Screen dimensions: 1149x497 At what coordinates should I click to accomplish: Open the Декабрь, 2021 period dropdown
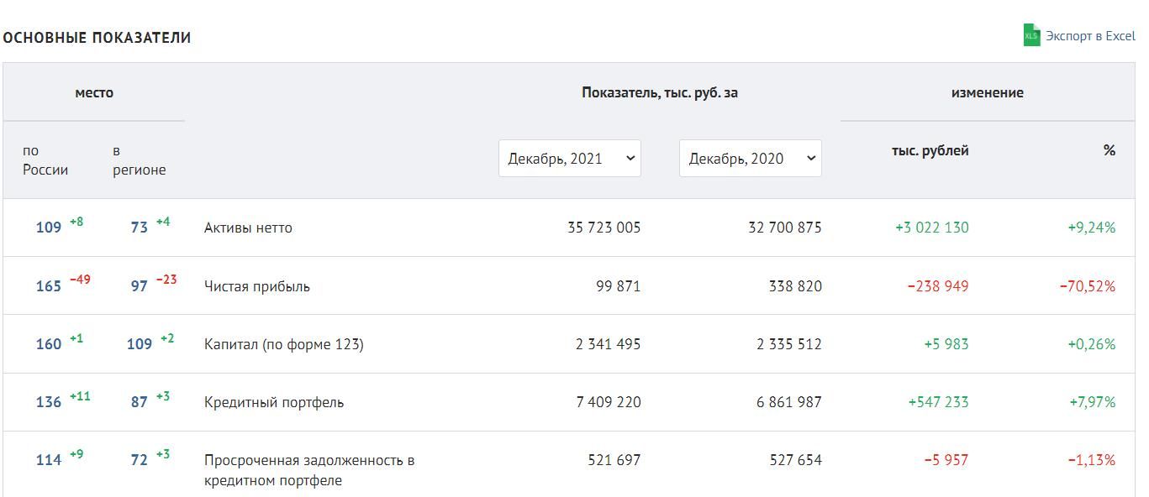pyautogui.click(x=570, y=158)
